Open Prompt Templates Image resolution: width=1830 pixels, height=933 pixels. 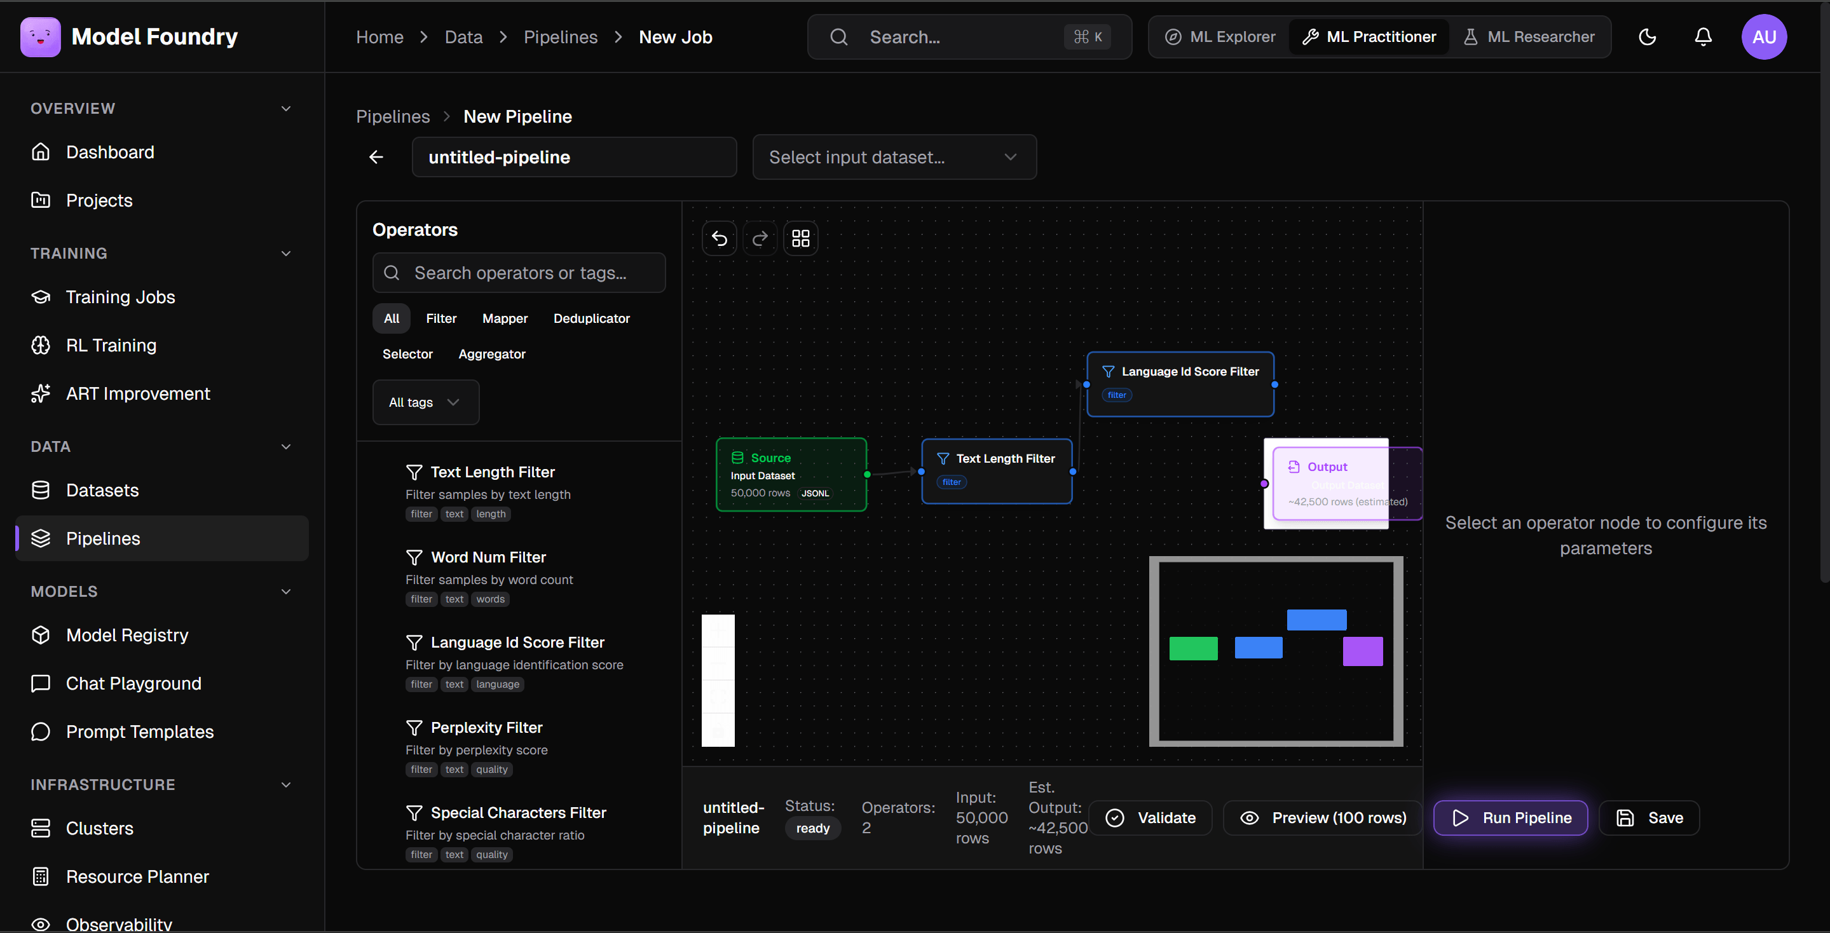(162, 732)
